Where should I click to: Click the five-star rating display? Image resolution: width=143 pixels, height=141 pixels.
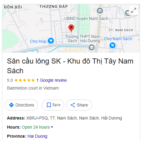[24, 80]
